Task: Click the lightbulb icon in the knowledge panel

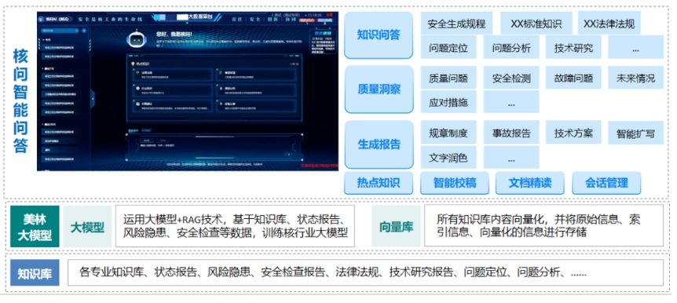Action: click(133, 63)
